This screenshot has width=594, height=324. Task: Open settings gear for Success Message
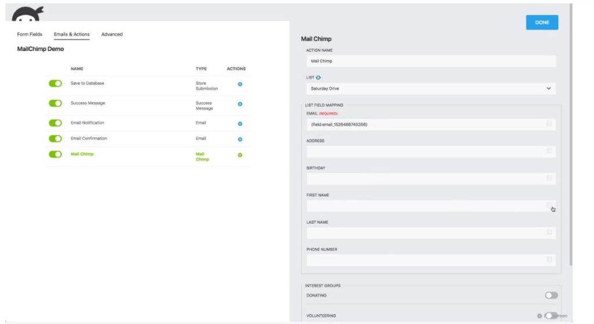(x=240, y=104)
